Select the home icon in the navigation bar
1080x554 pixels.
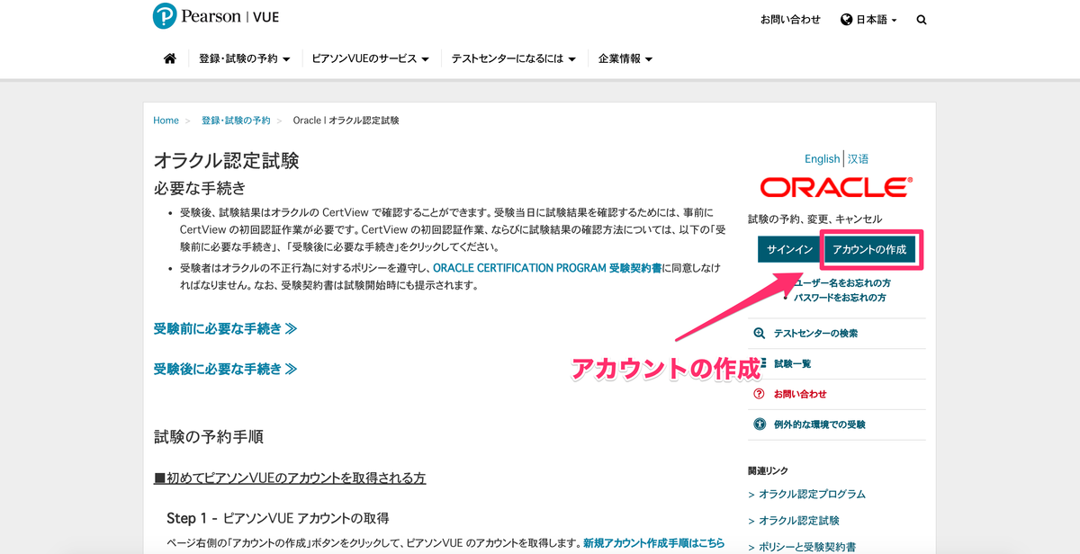(x=169, y=57)
